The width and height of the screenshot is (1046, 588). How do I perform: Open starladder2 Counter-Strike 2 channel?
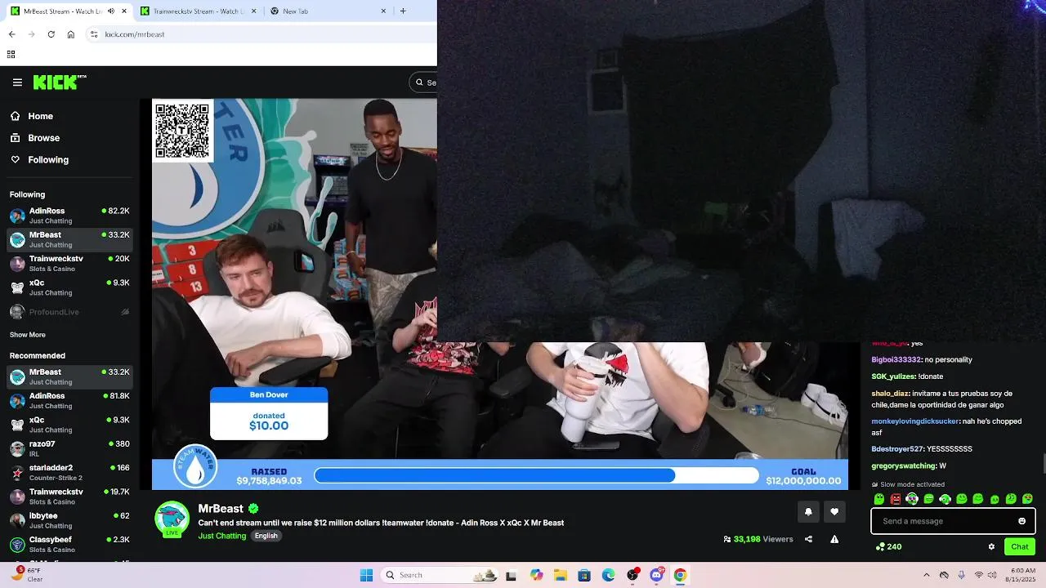coord(69,473)
